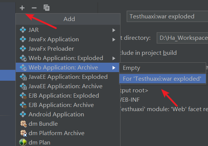Click the JavaFx Preloader icon
208x146 pixels.
(23, 49)
